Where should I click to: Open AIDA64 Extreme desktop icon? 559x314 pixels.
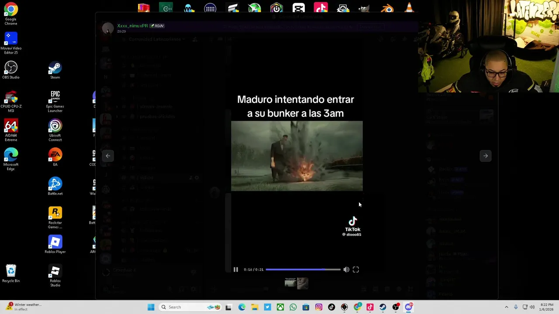click(11, 130)
